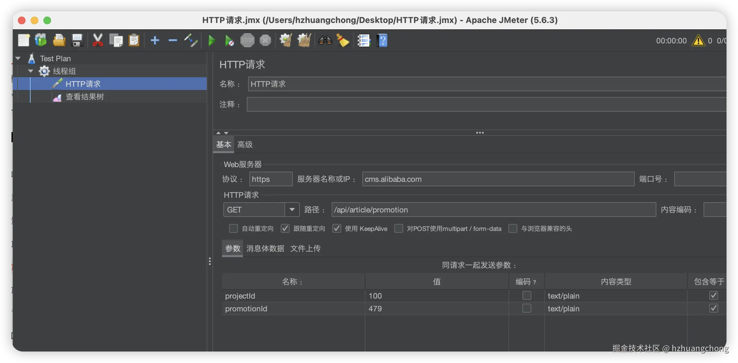Click the green Start run icon
The height and width of the screenshot is (363, 738).
click(x=211, y=41)
